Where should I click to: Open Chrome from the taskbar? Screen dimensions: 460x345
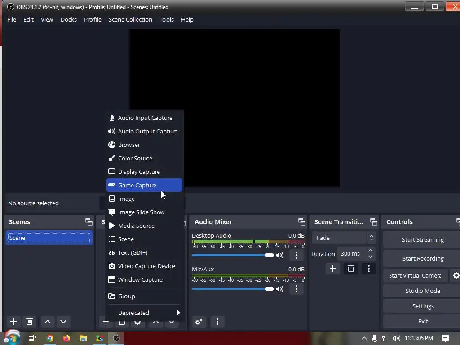(x=50, y=338)
